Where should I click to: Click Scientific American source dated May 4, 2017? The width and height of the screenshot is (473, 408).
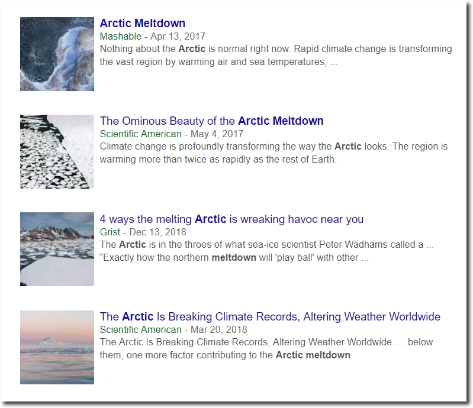click(140, 134)
